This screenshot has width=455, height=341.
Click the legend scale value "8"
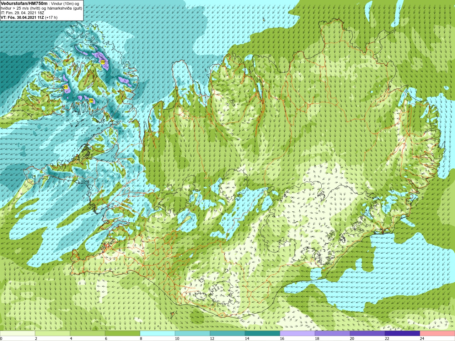coord(141,339)
